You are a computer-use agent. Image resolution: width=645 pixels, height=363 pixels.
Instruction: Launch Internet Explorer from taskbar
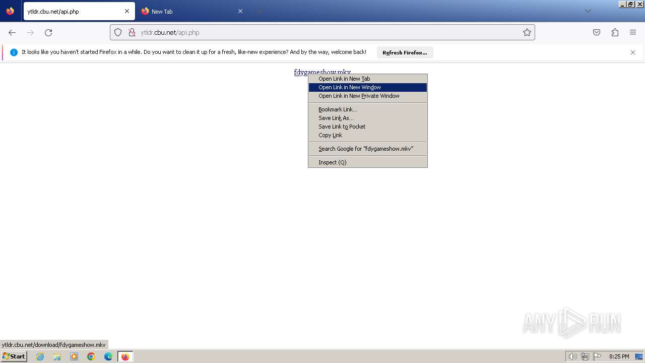pos(40,356)
